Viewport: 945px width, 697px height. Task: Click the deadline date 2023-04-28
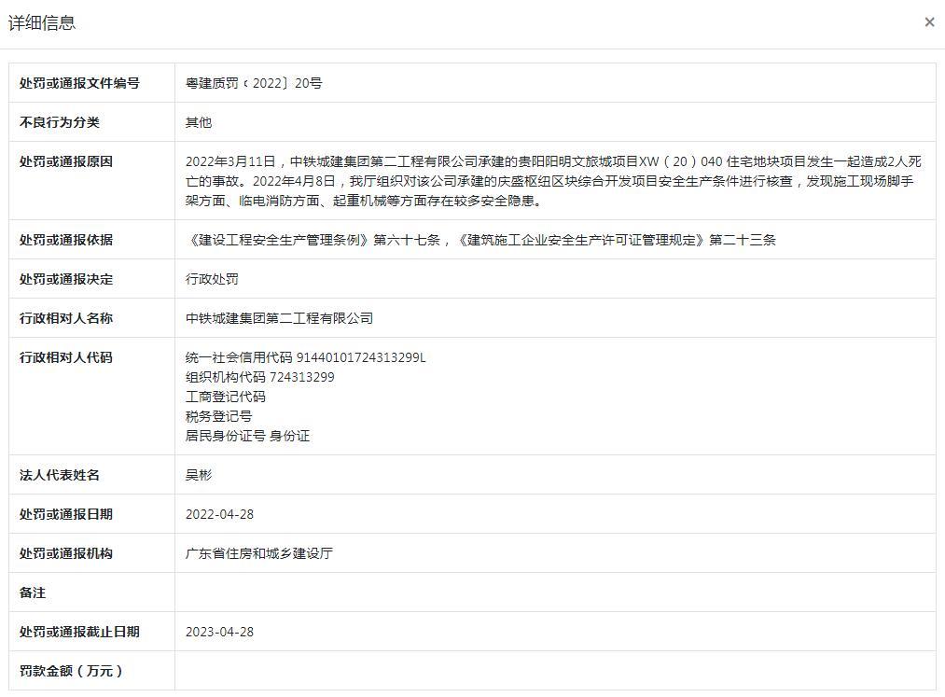tap(219, 632)
